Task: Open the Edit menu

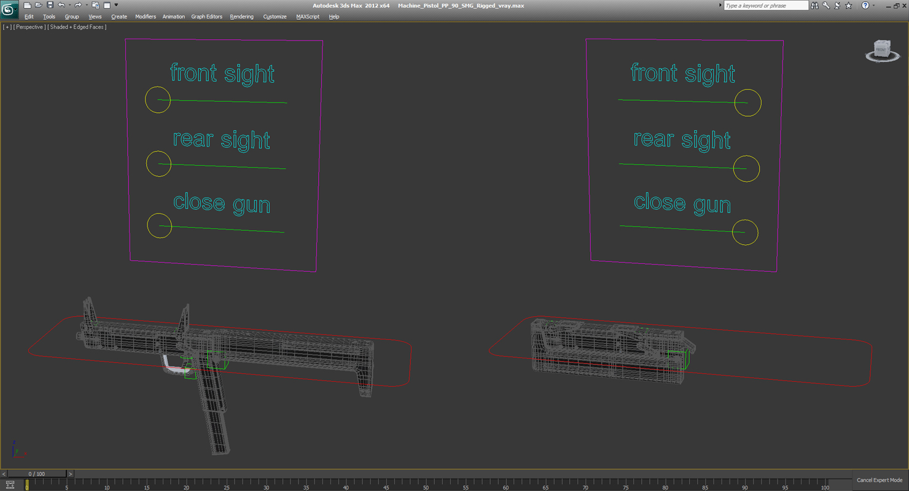Action: tap(29, 17)
